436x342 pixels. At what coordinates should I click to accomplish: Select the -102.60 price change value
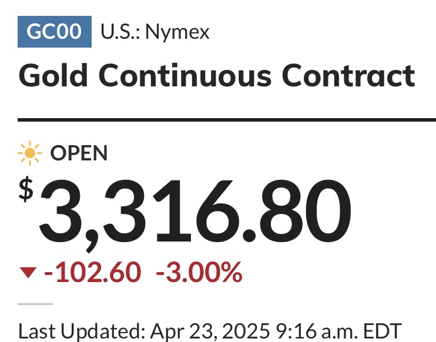tap(93, 272)
